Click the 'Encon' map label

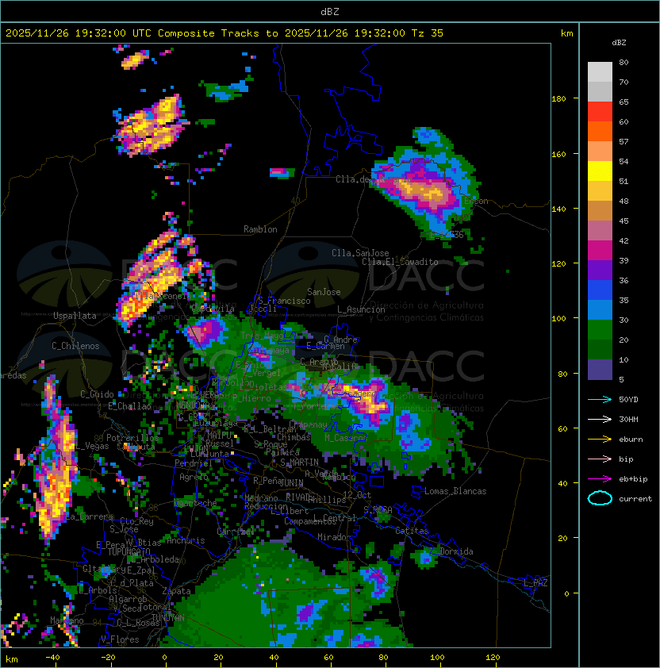click(476, 201)
